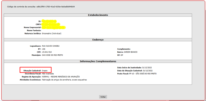206x101 pixels.
Task: Select the Situação Cadastral value Inapto
Action: (45, 71)
